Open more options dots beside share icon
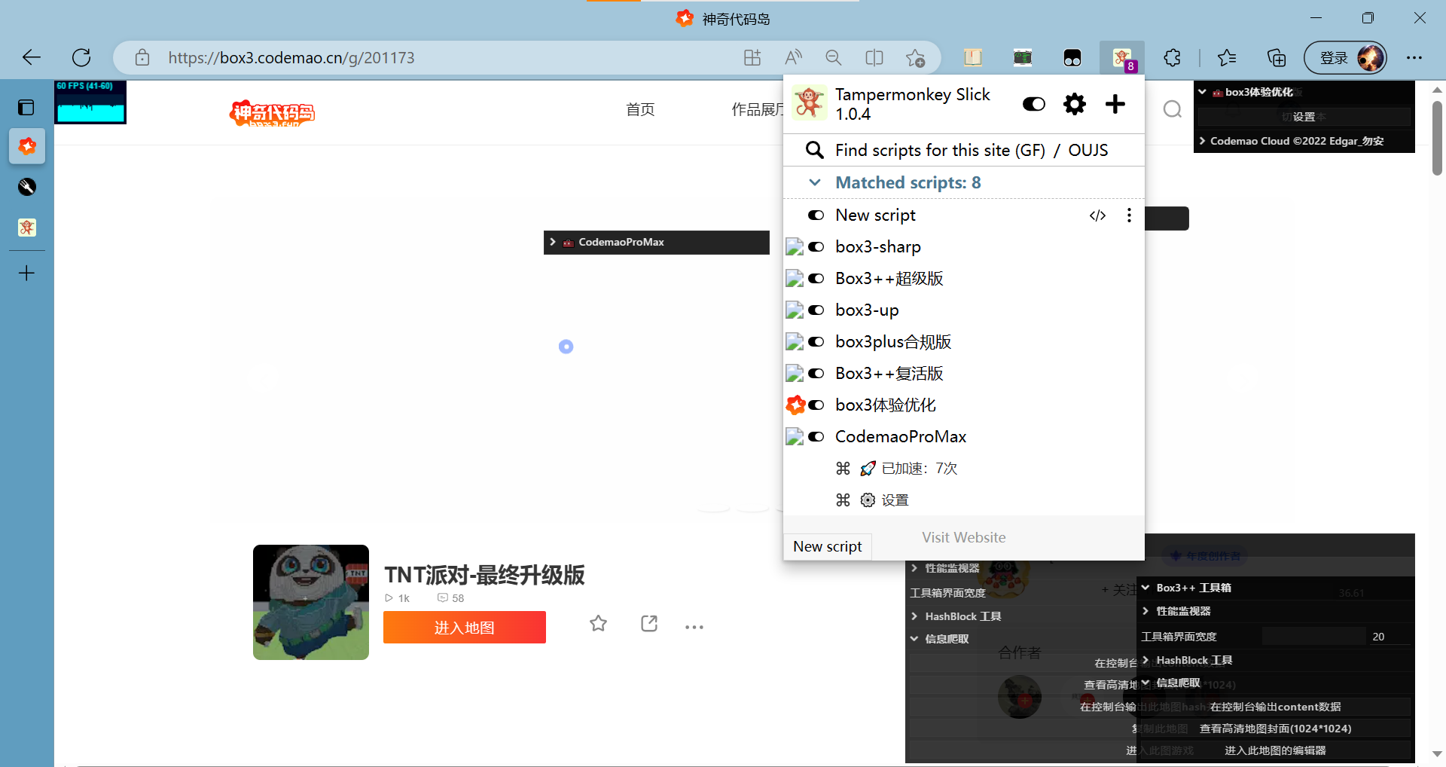 click(x=694, y=627)
